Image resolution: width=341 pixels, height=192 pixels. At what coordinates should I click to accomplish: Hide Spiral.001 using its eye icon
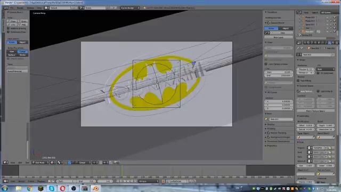(328, 25)
